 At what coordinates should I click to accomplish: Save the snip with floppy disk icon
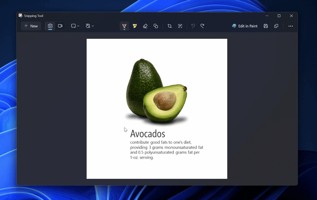[266, 26]
